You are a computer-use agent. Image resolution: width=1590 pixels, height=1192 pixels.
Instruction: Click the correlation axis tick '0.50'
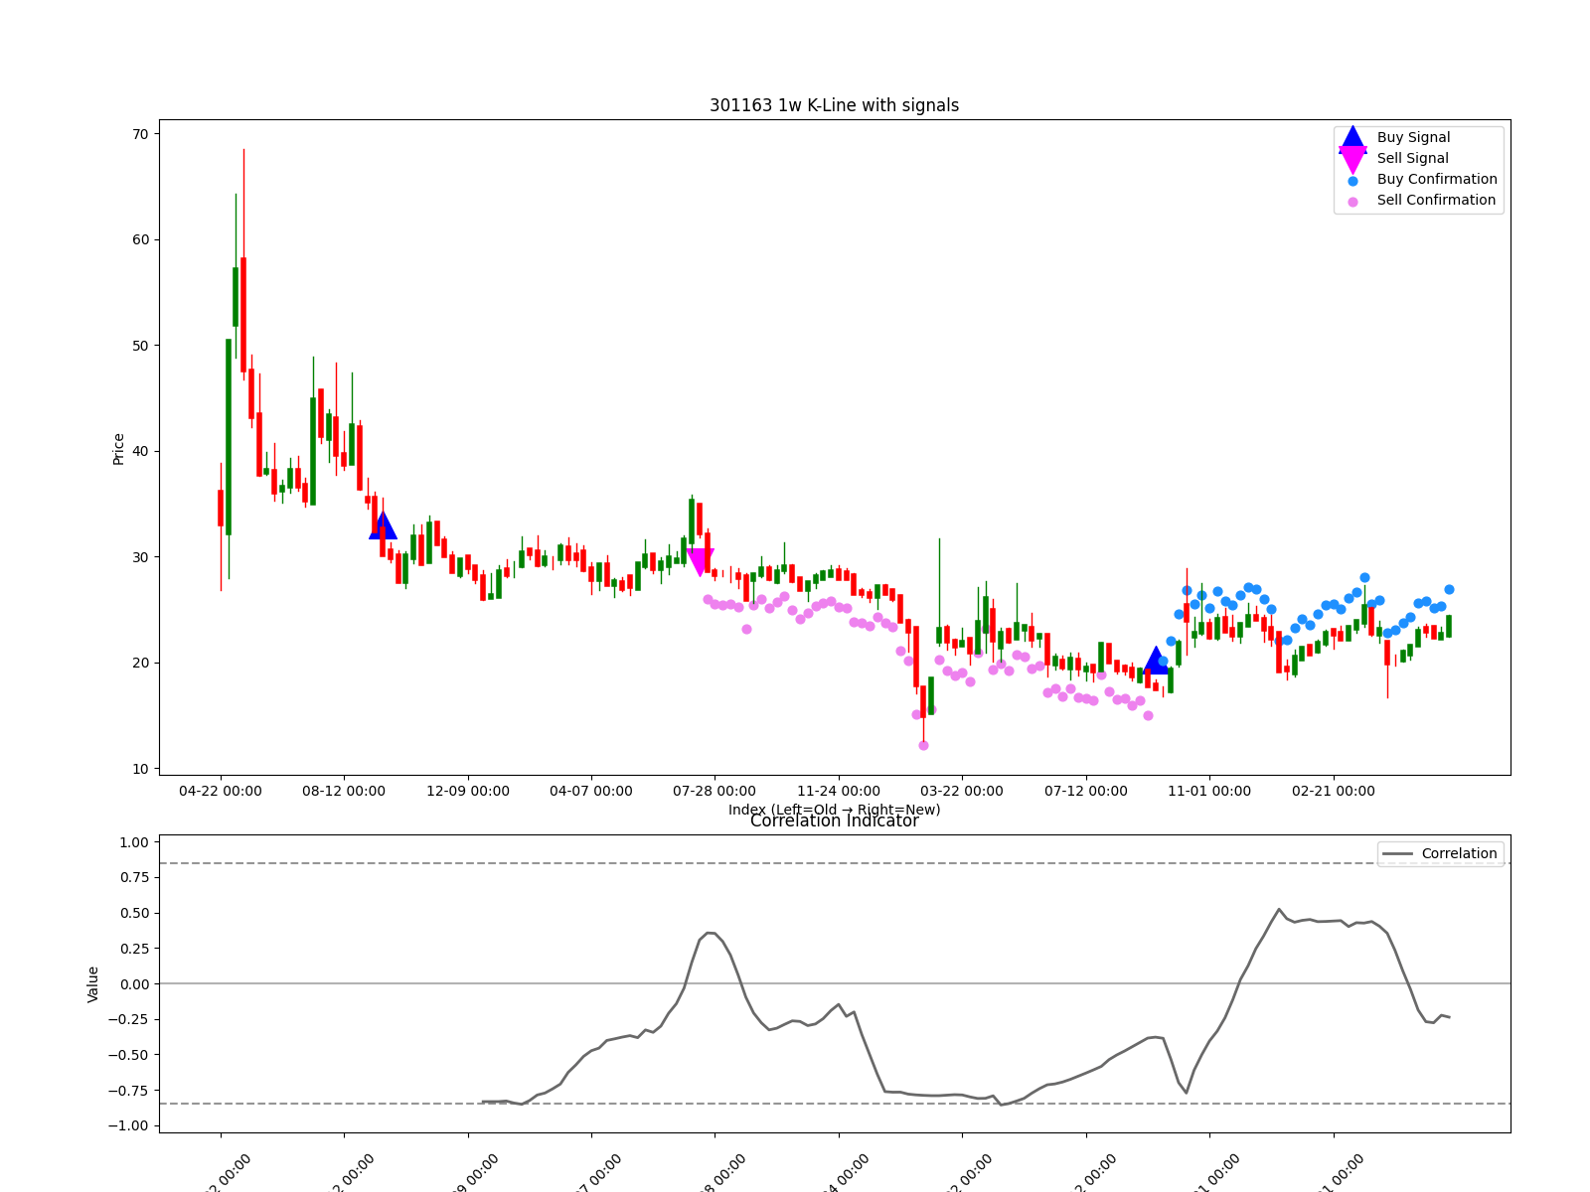coord(133,913)
